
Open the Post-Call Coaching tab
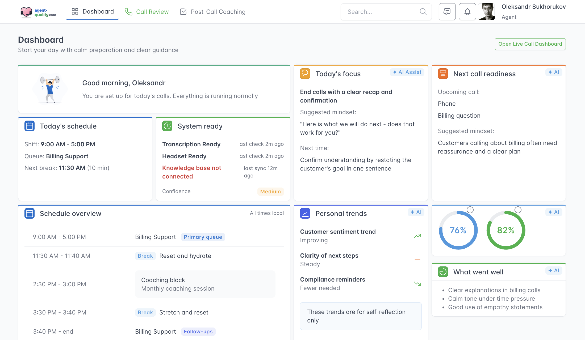pos(213,12)
